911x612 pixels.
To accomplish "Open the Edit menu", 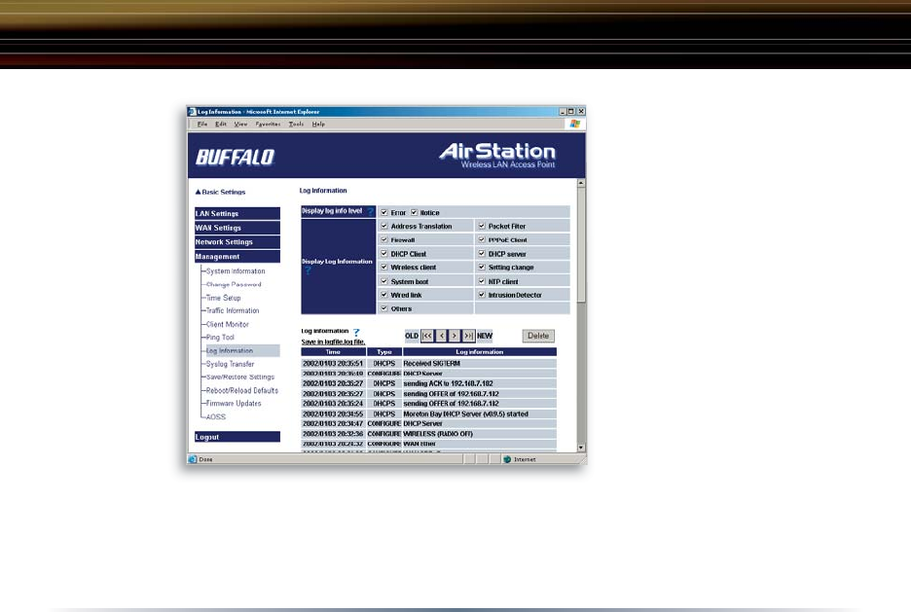I will [x=221, y=125].
